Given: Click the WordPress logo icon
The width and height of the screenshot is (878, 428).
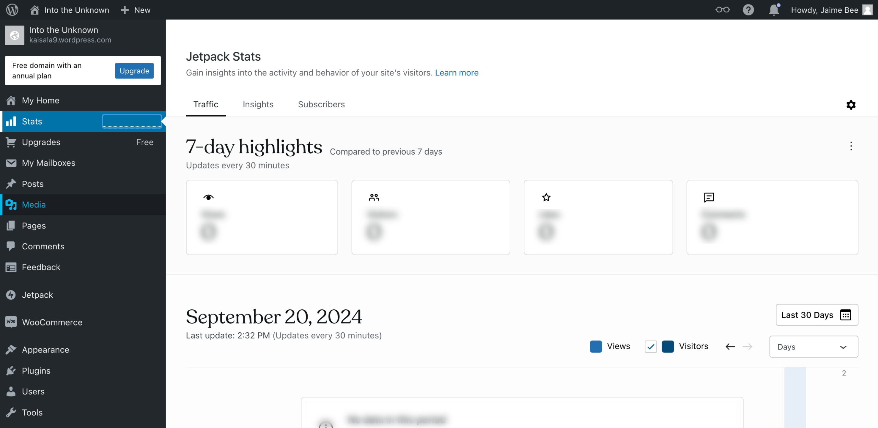Looking at the screenshot, I should pos(12,10).
